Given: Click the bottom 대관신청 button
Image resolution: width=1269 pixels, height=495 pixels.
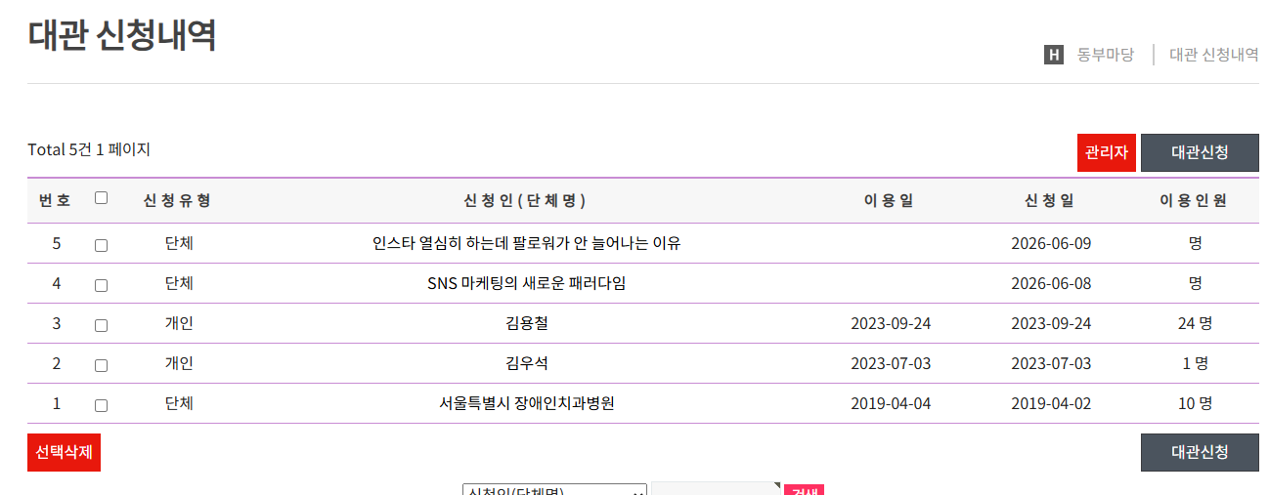Looking at the screenshot, I should [1200, 452].
